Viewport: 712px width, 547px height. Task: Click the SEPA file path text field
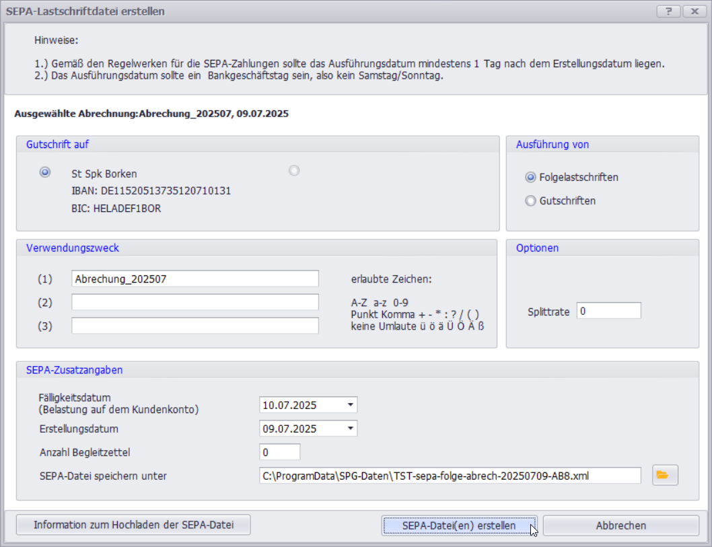[450, 476]
